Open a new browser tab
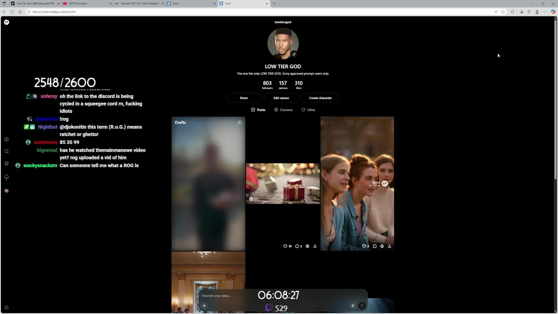The image size is (558, 314). tap(274, 3)
